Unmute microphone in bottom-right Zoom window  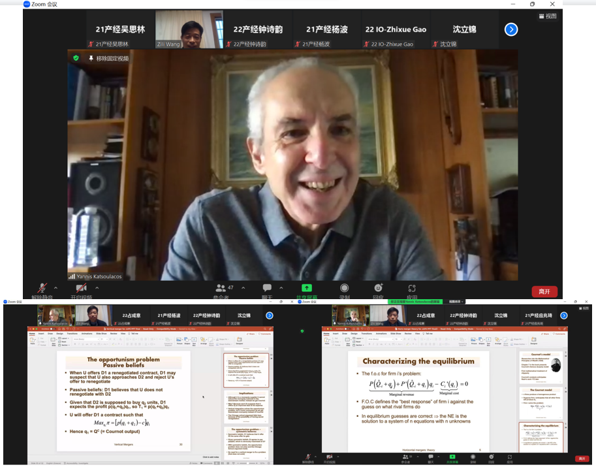308,457
